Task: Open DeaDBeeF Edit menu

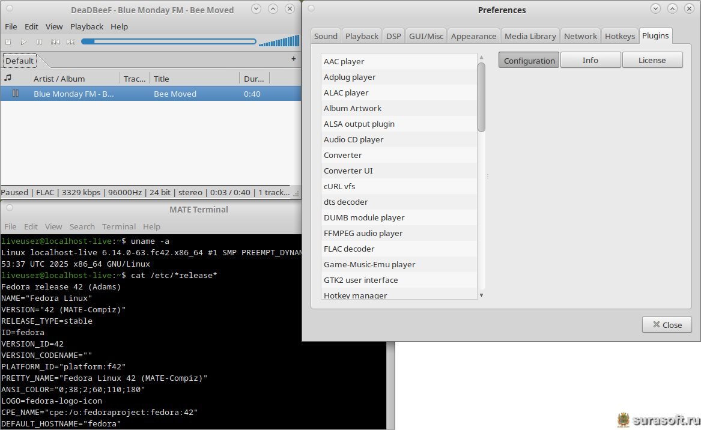Action: [31, 27]
